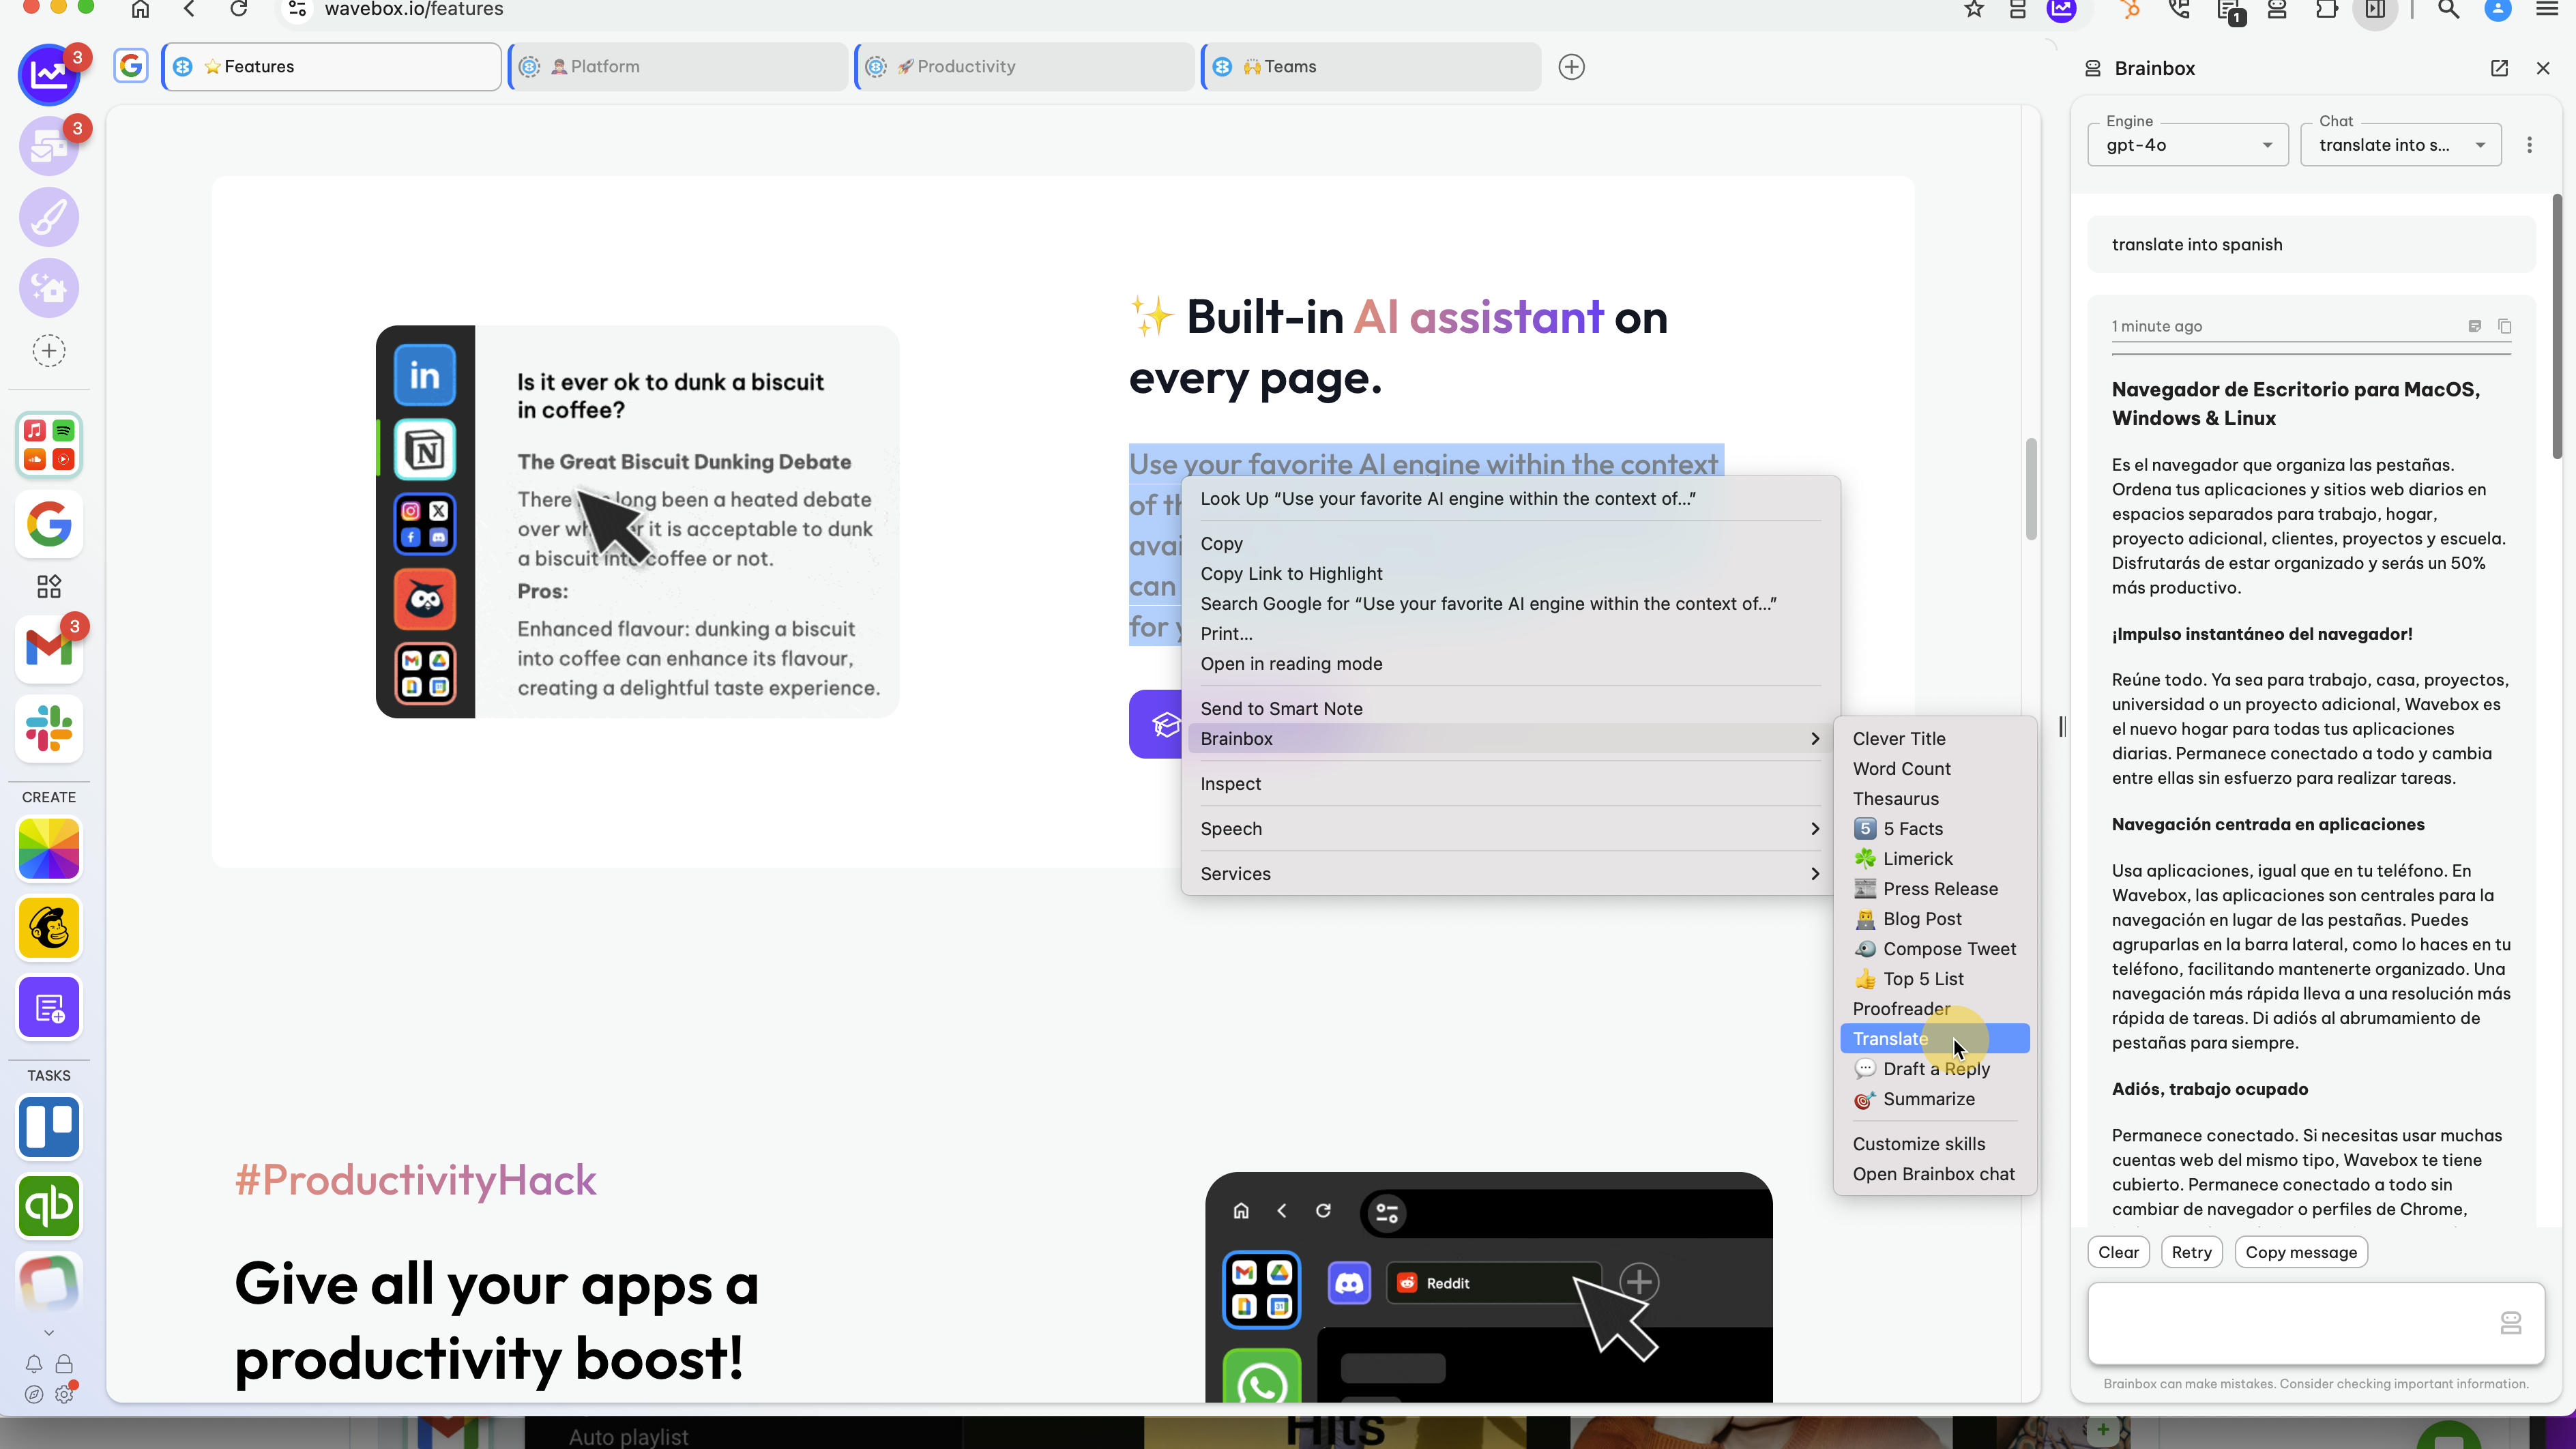Choose Summarize from the Brainbox skills
Screen dimensions: 2576x1449
[1935, 1099]
